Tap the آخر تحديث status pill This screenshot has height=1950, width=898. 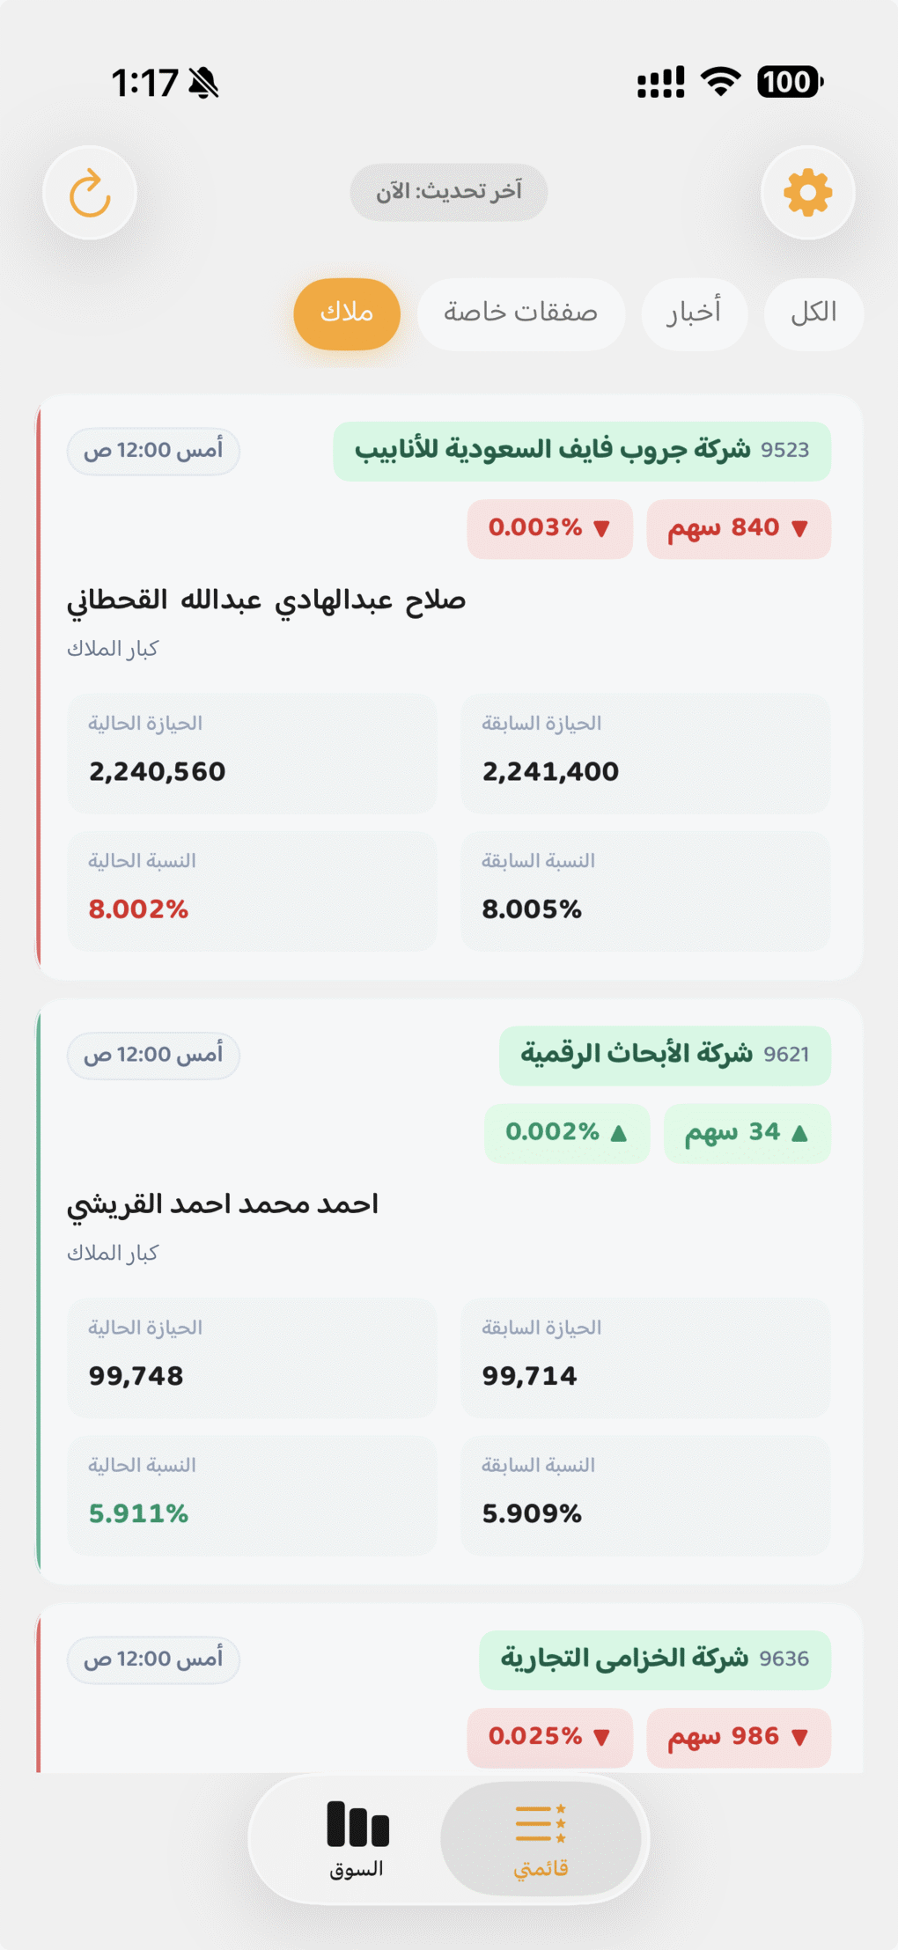(449, 192)
